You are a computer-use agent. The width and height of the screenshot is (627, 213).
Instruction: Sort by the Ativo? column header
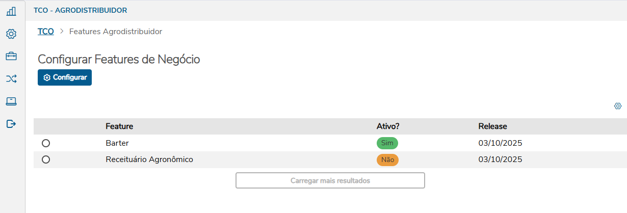(x=387, y=126)
